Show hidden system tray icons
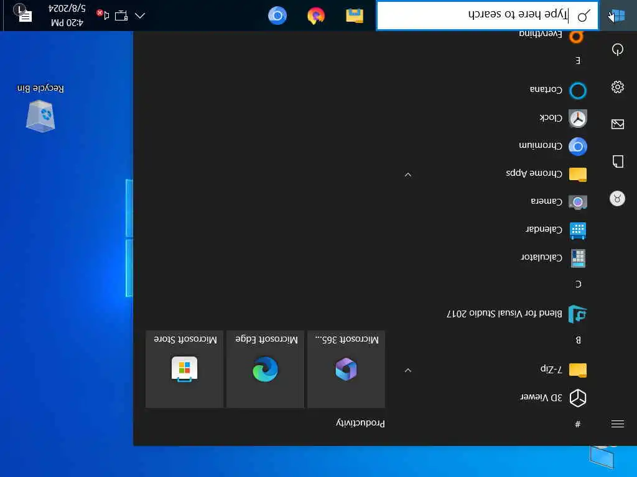Screen dimensions: 637x477 coord(140,16)
